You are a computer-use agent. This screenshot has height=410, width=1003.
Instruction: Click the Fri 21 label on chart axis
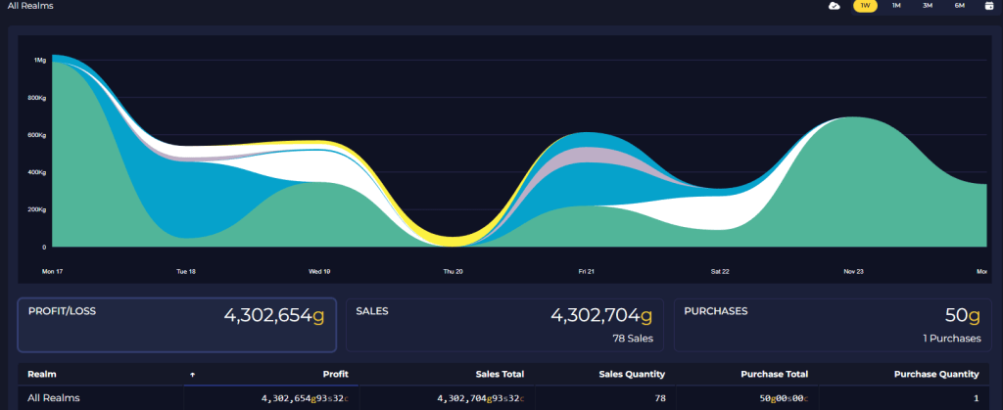[586, 271]
